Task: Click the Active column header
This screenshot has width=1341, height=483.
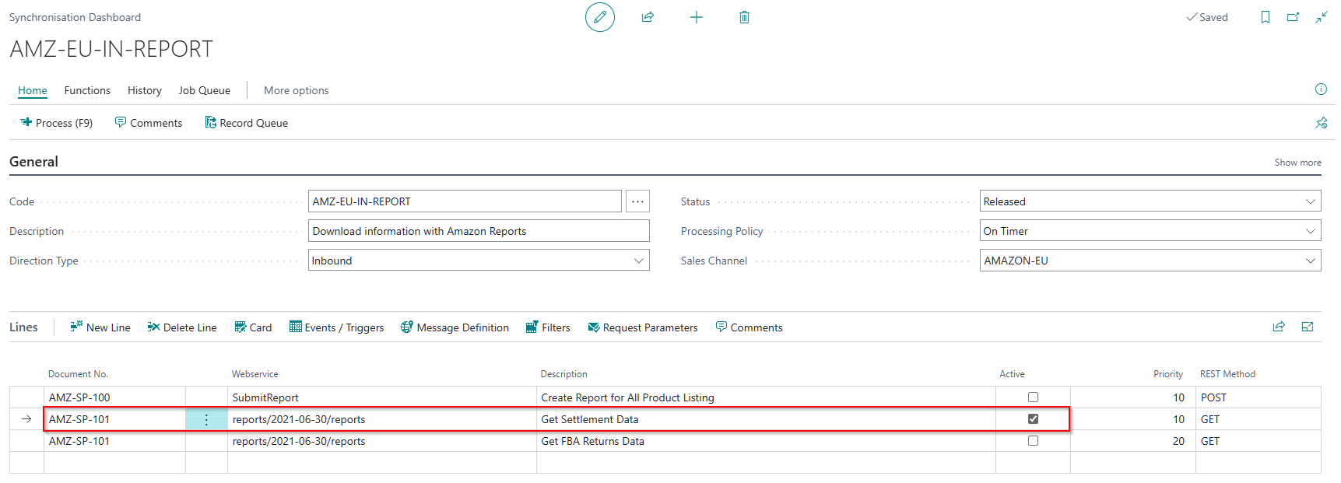Action: (1012, 374)
